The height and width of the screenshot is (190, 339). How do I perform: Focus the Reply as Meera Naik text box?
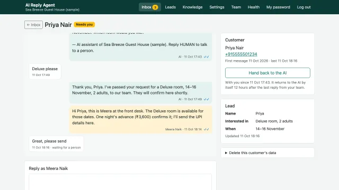pyautogui.click(x=120, y=182)
